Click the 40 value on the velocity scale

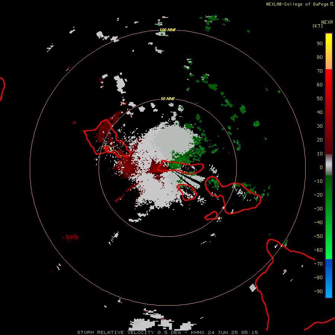pos(320,112)
